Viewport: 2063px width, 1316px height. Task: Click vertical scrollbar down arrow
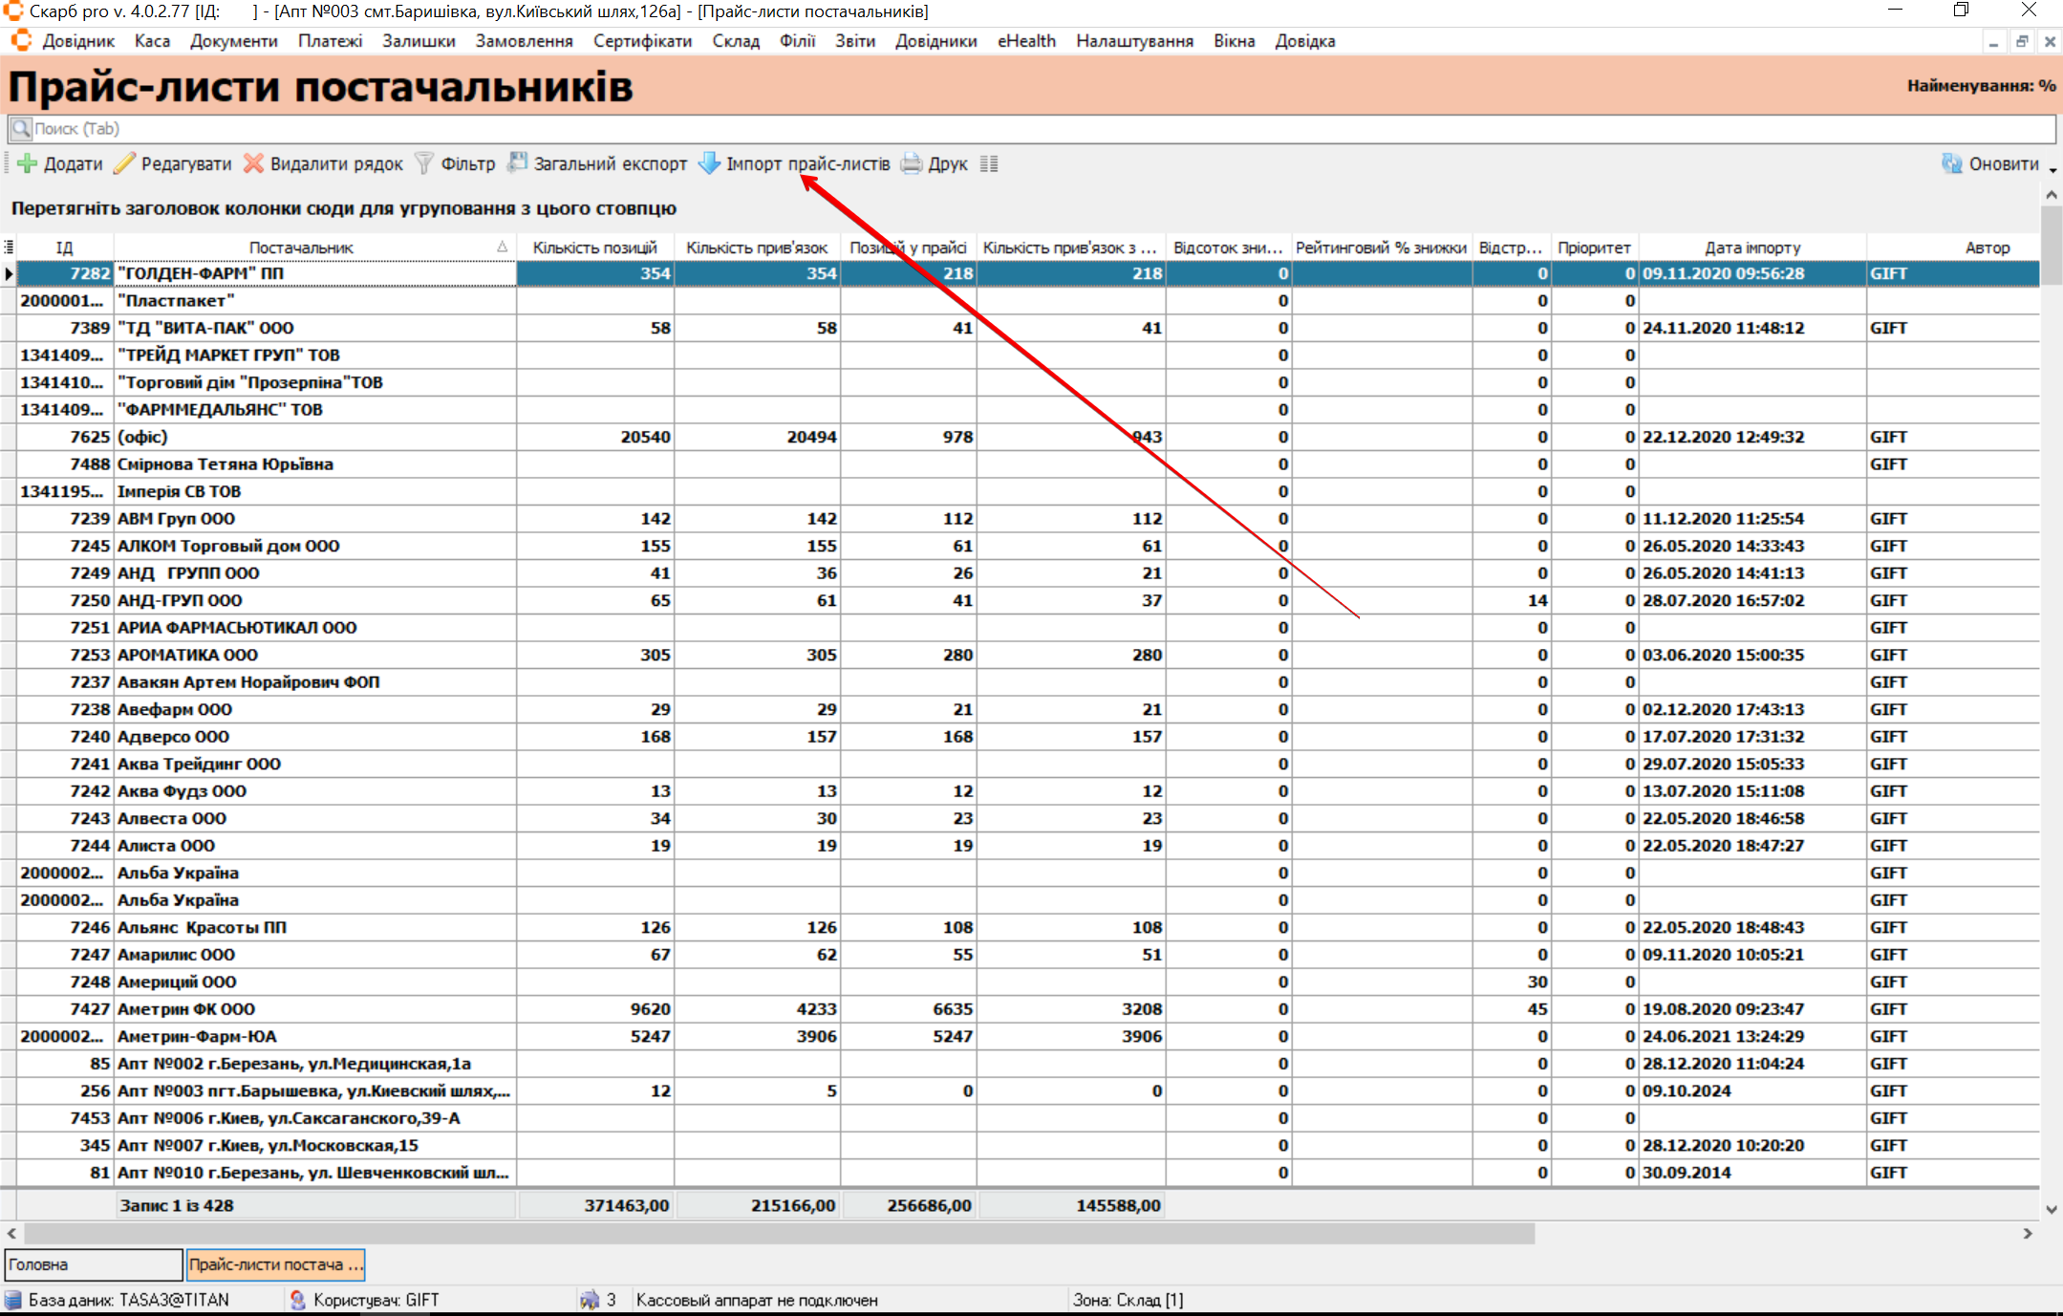[2052, 1208]
